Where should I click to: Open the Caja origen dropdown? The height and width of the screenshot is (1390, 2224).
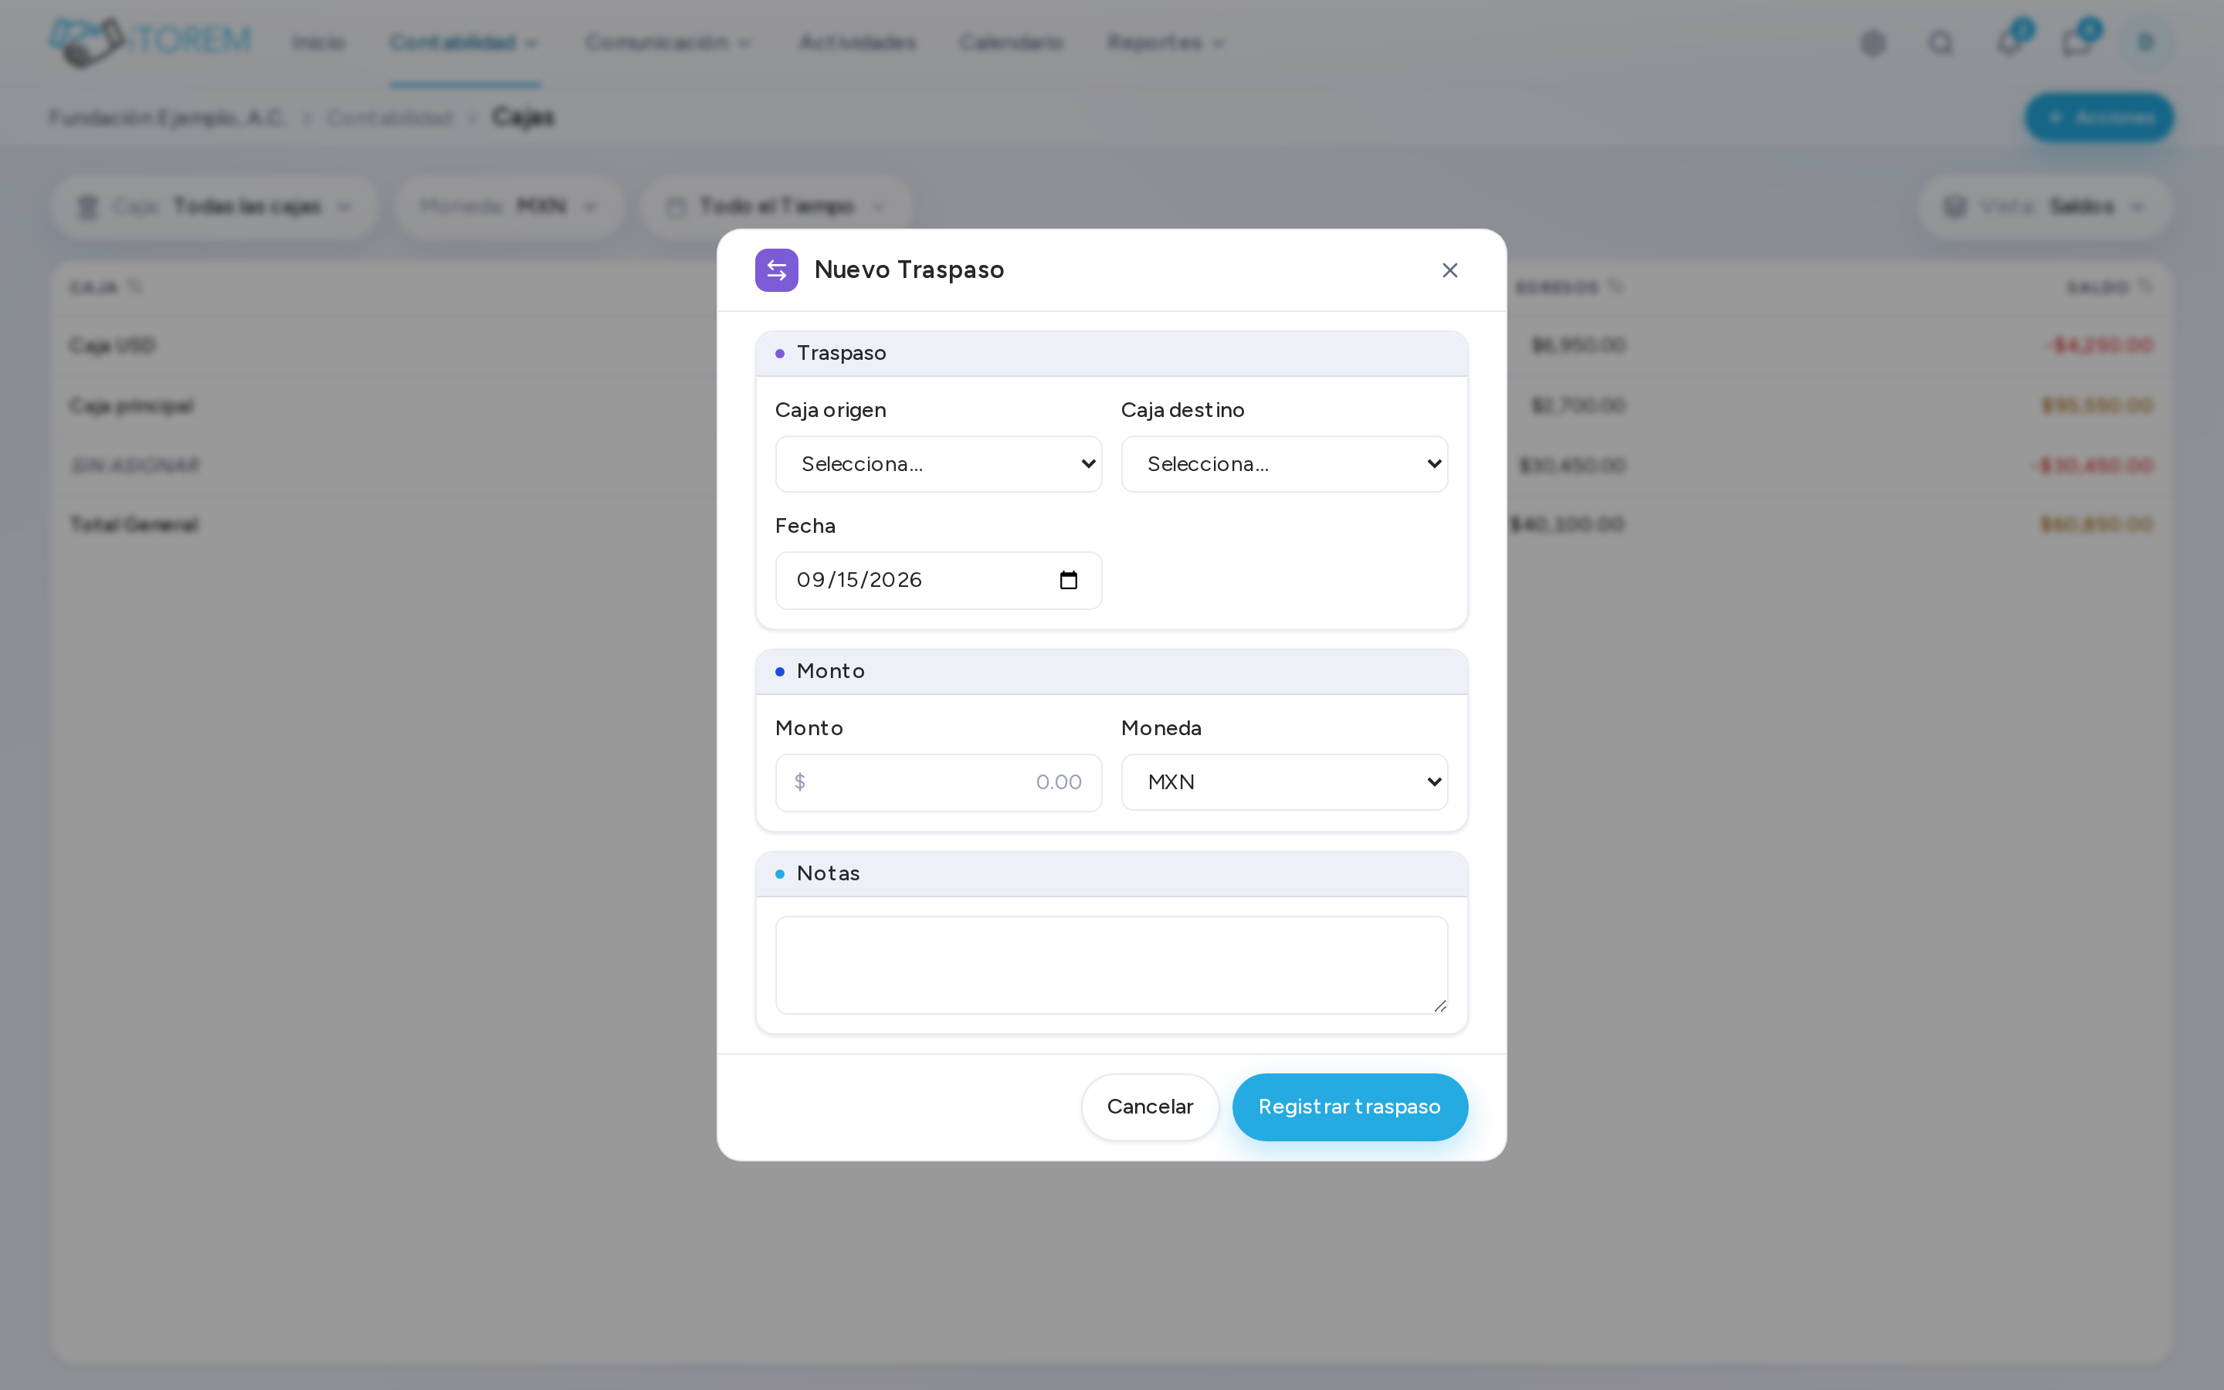click(938, 464)
